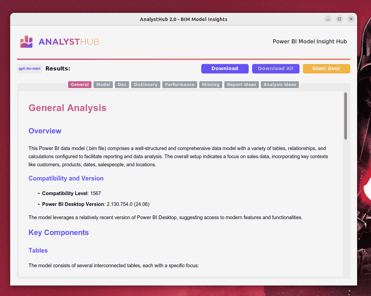Select the General tab
Screen dimensions: 371x296
[80, 85]
